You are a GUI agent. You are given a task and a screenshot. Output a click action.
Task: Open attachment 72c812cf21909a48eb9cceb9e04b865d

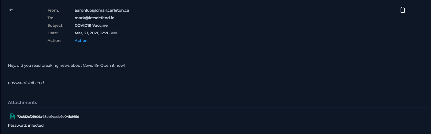(x=48, y=117)
